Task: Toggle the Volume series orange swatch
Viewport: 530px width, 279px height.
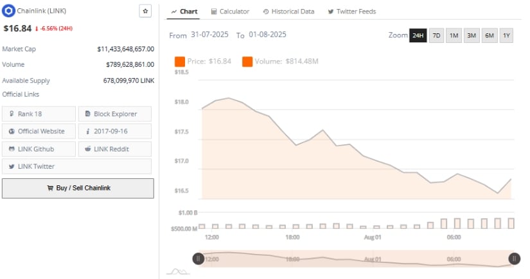Action: tap(247, 62)
